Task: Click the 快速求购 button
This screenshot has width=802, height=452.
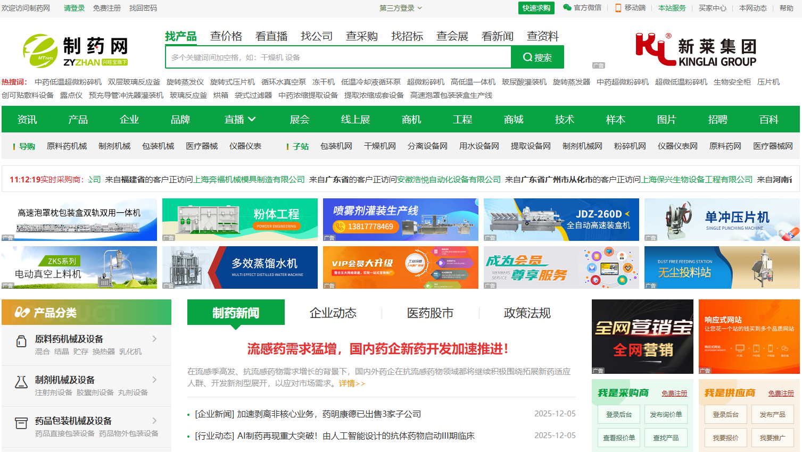Action: (x=536, y=8)
